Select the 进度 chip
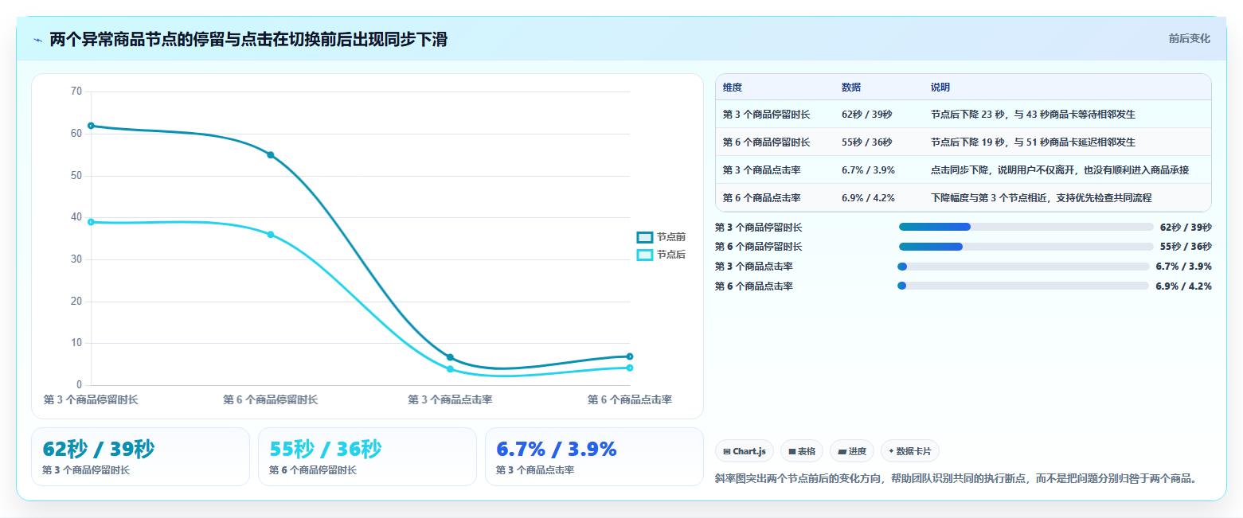The height and width of the screenshot is (518, 1243). coord(852,451)
